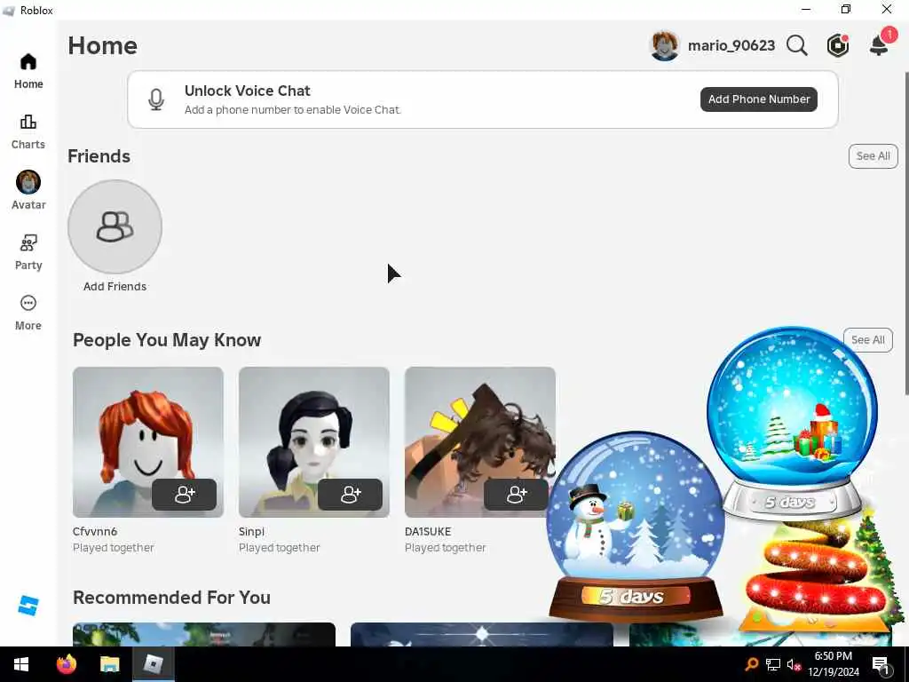The height and width of the screenshot is (682, 909).
Task: Send friend request to Sinpl
Action: (350, 495)
